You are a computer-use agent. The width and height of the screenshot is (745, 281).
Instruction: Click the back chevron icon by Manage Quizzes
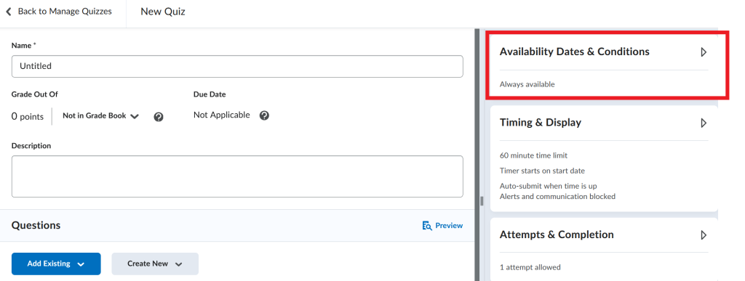tap(8, 12)
